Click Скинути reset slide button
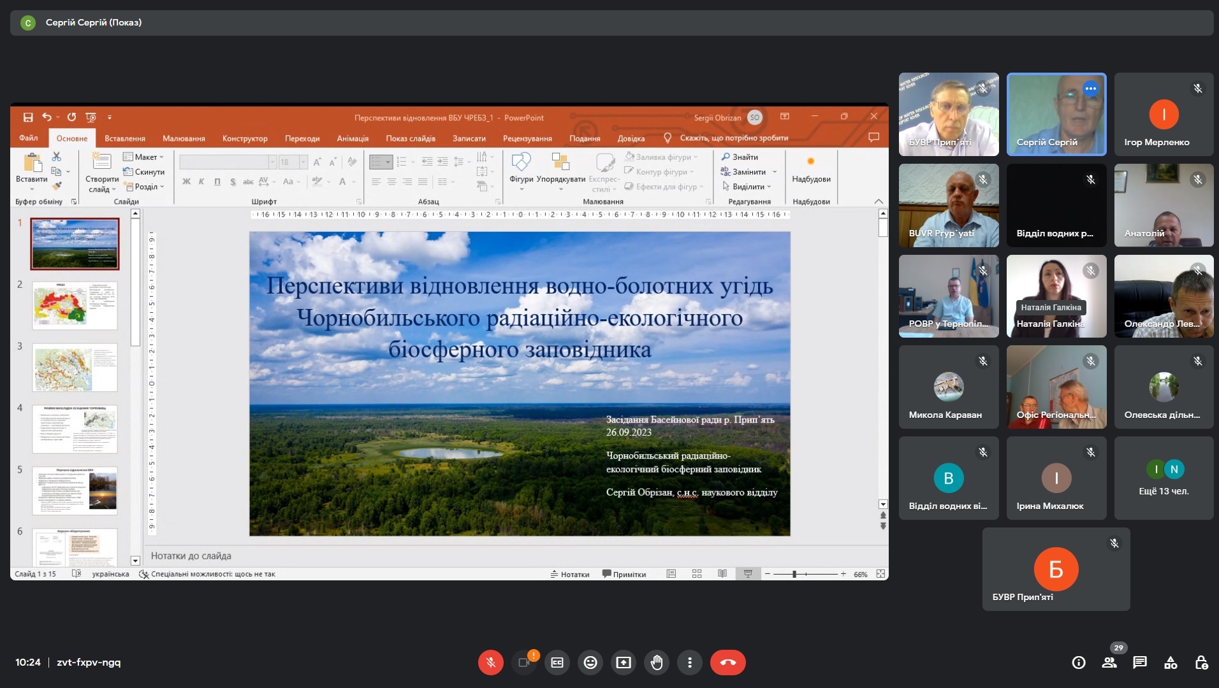Viewport: 1219px width, 688px height. 143,172
